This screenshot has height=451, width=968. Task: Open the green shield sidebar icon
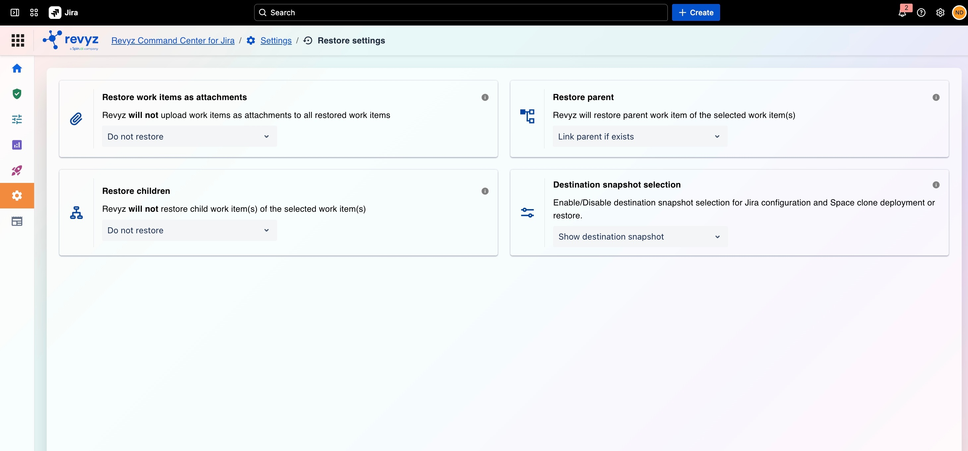tap(17, 93)
